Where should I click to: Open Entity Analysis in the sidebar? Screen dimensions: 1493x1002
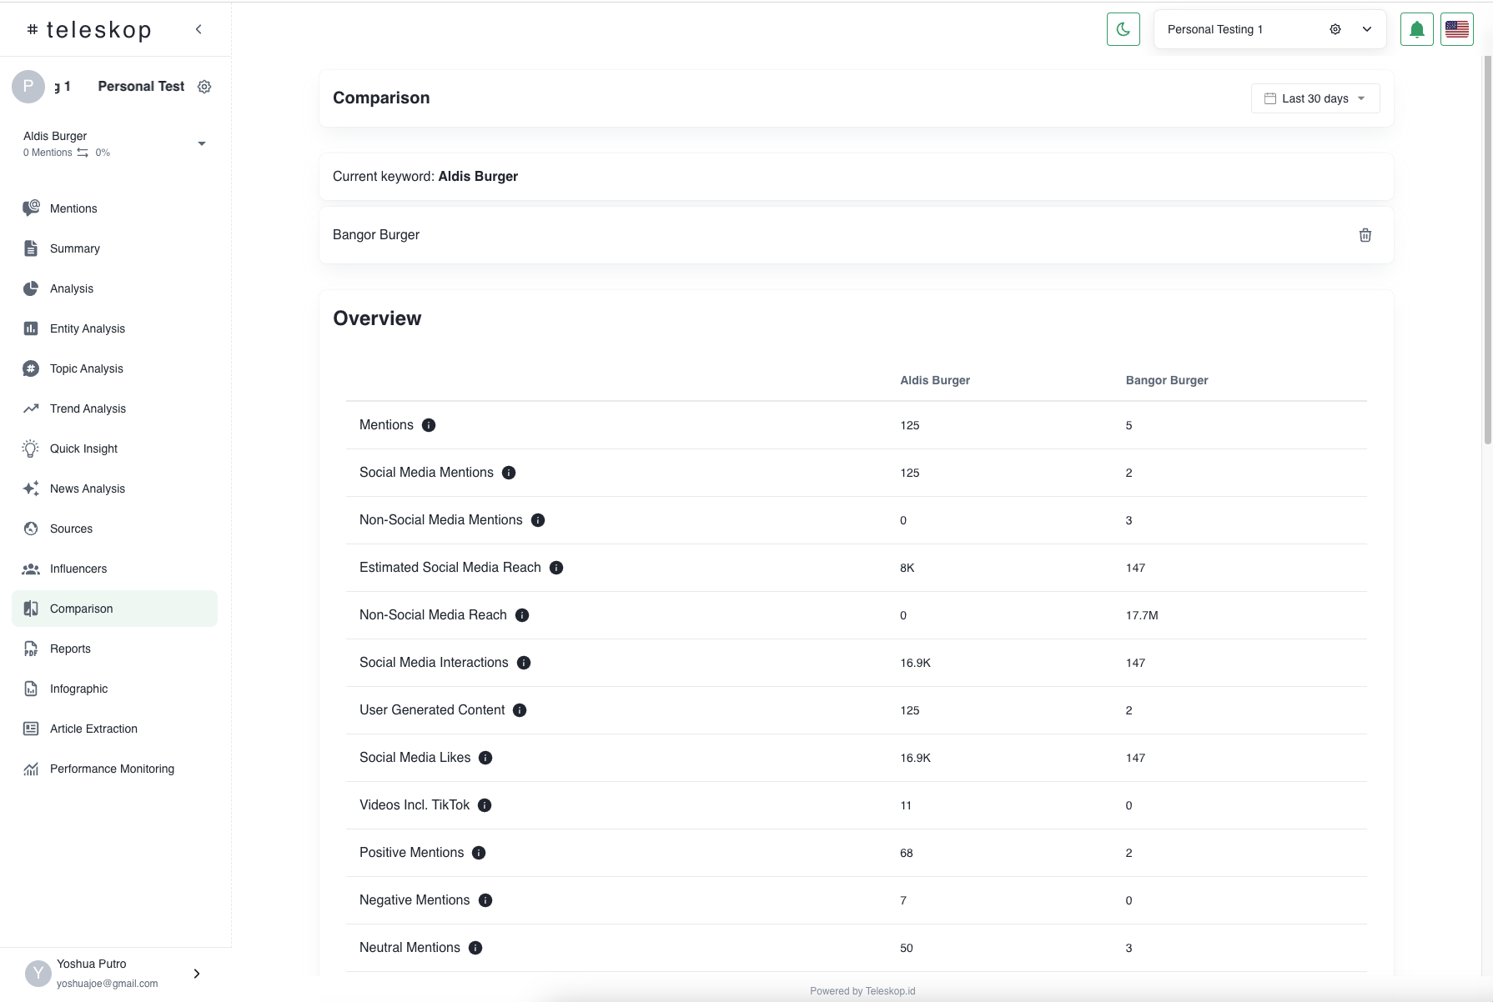click(x=115, y=328)
